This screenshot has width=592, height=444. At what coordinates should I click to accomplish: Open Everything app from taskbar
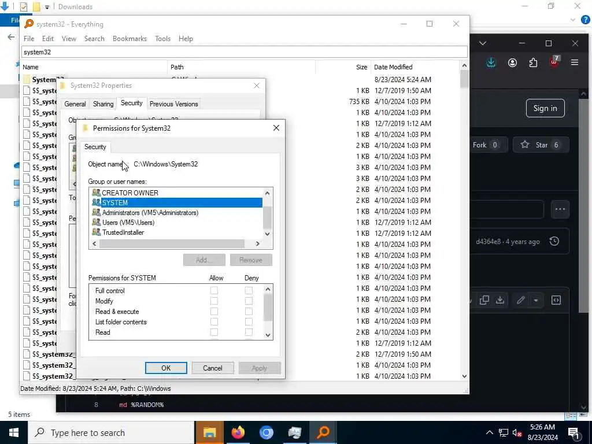coord(323,432)
